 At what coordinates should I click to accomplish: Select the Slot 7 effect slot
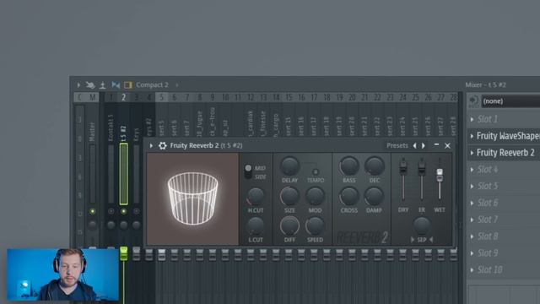coord(504,220)
